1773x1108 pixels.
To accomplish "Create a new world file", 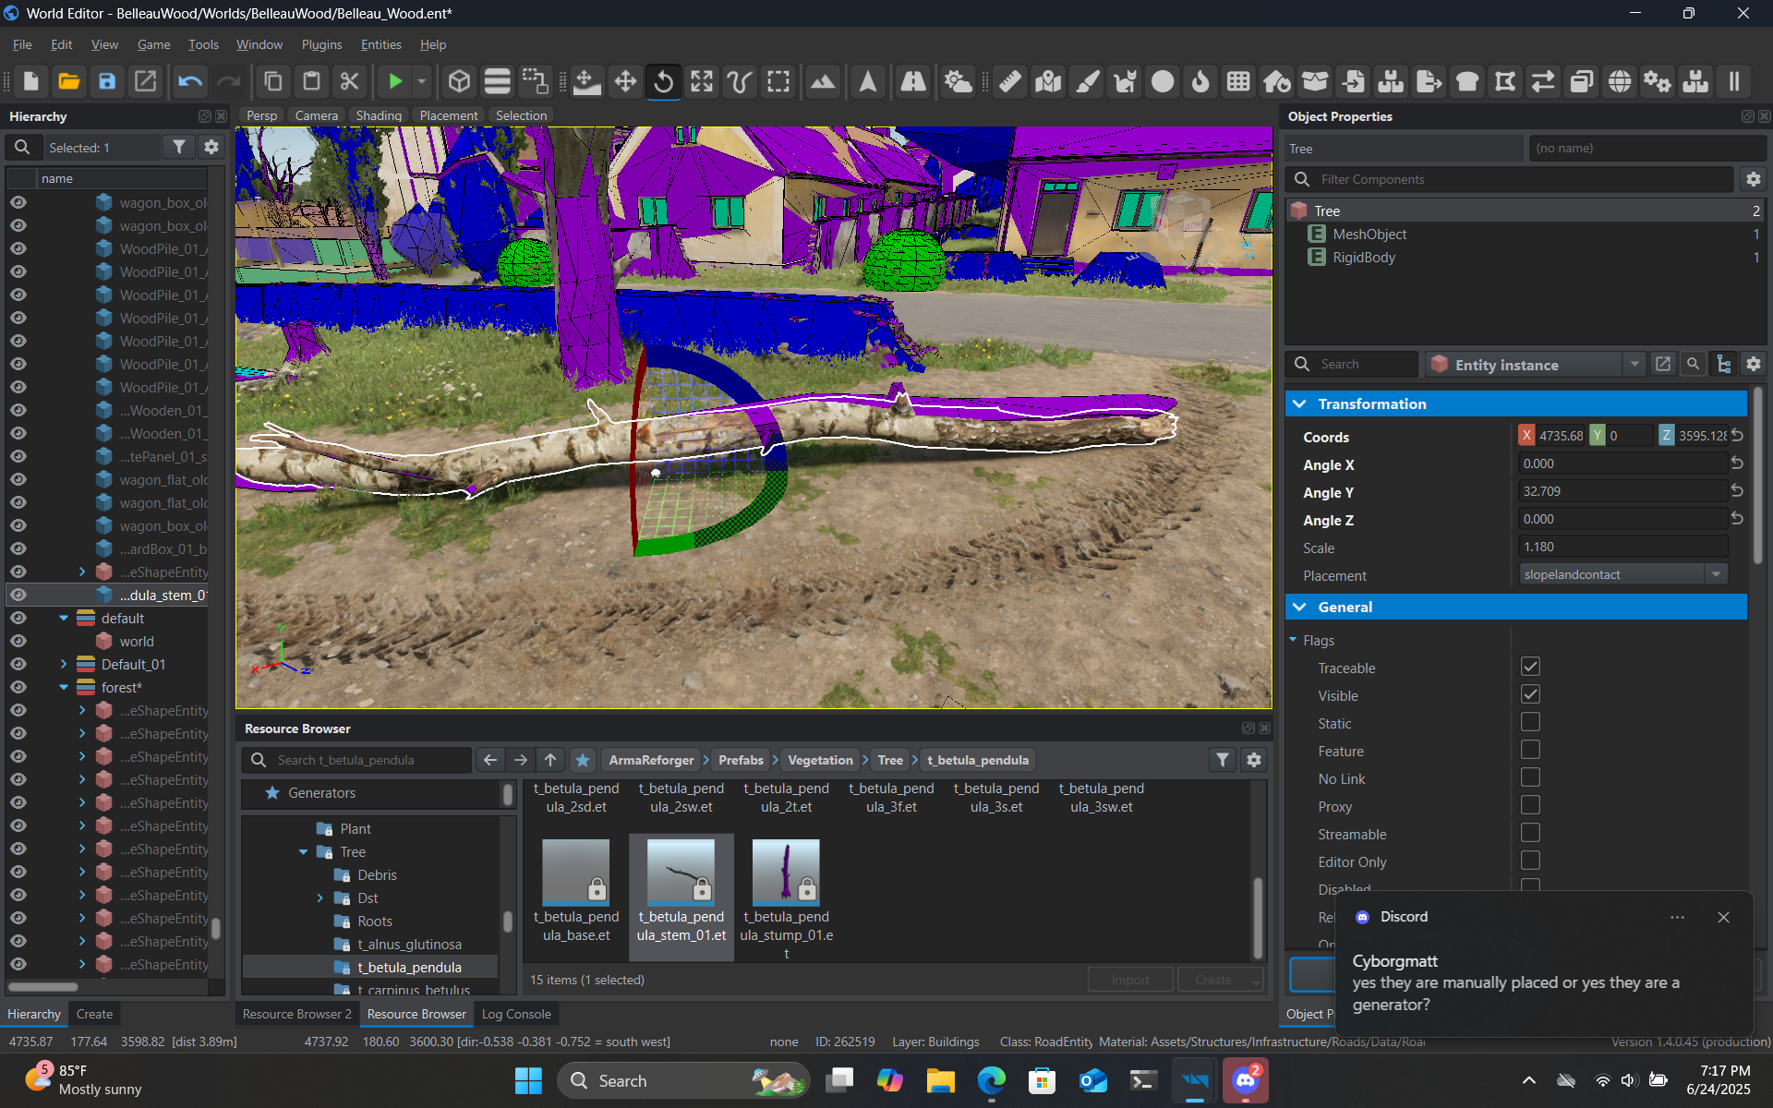I will 30,81.
